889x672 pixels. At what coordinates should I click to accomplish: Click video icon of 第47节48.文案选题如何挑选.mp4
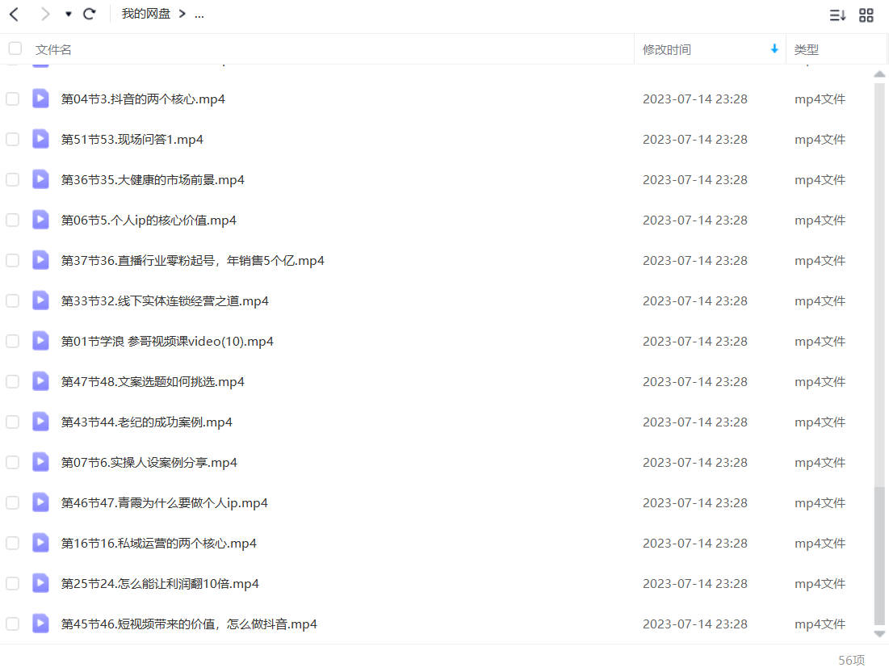[40, 381]
